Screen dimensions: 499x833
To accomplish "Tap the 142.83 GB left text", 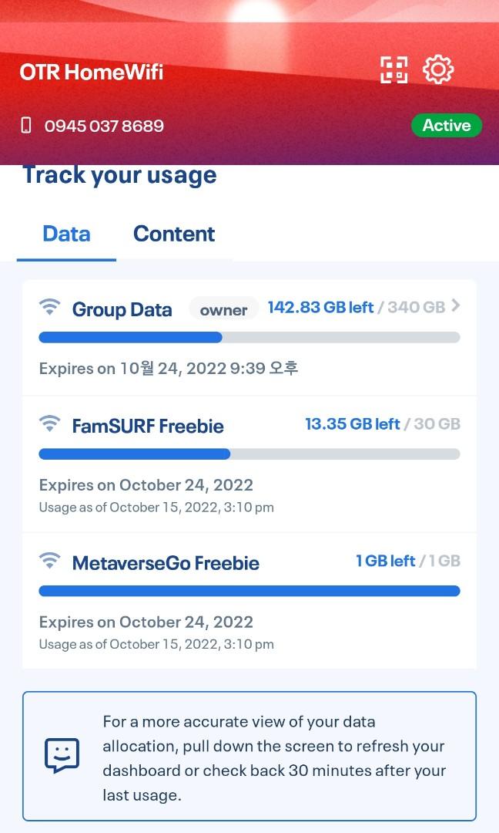I will click(x=321, y=308).
